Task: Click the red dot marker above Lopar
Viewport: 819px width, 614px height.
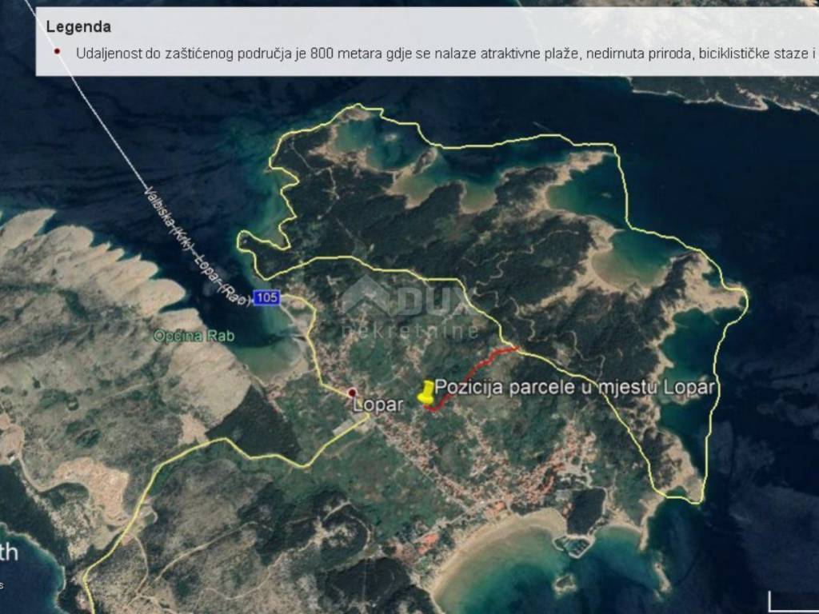Action: pyautogui.click(x=352, y=392)
